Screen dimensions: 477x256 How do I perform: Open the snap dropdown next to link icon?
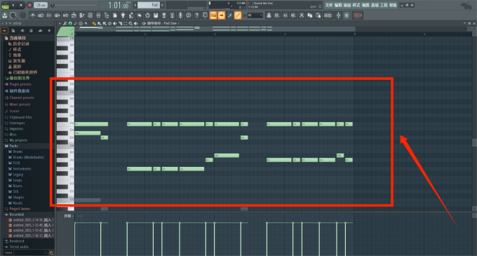(255, 15)
